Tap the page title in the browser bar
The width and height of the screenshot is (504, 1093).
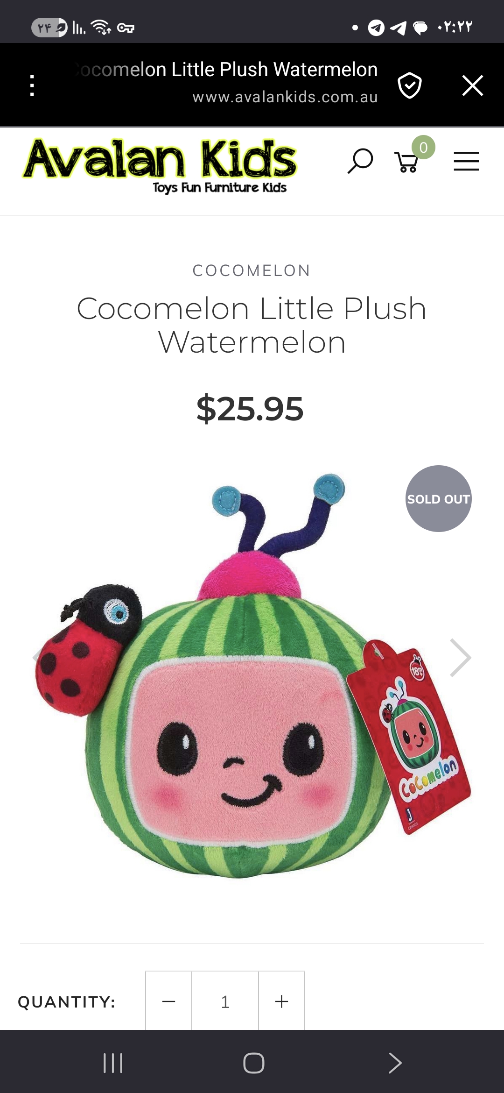(x=226, y=69)
